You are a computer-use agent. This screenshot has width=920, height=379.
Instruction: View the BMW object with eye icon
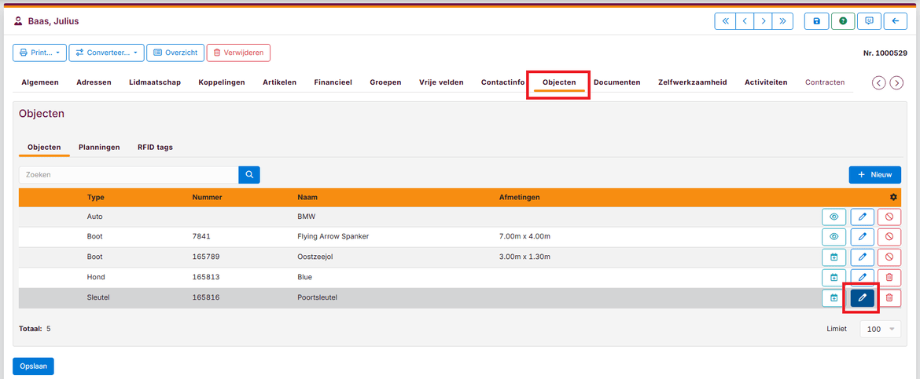(x=834, y=216)
